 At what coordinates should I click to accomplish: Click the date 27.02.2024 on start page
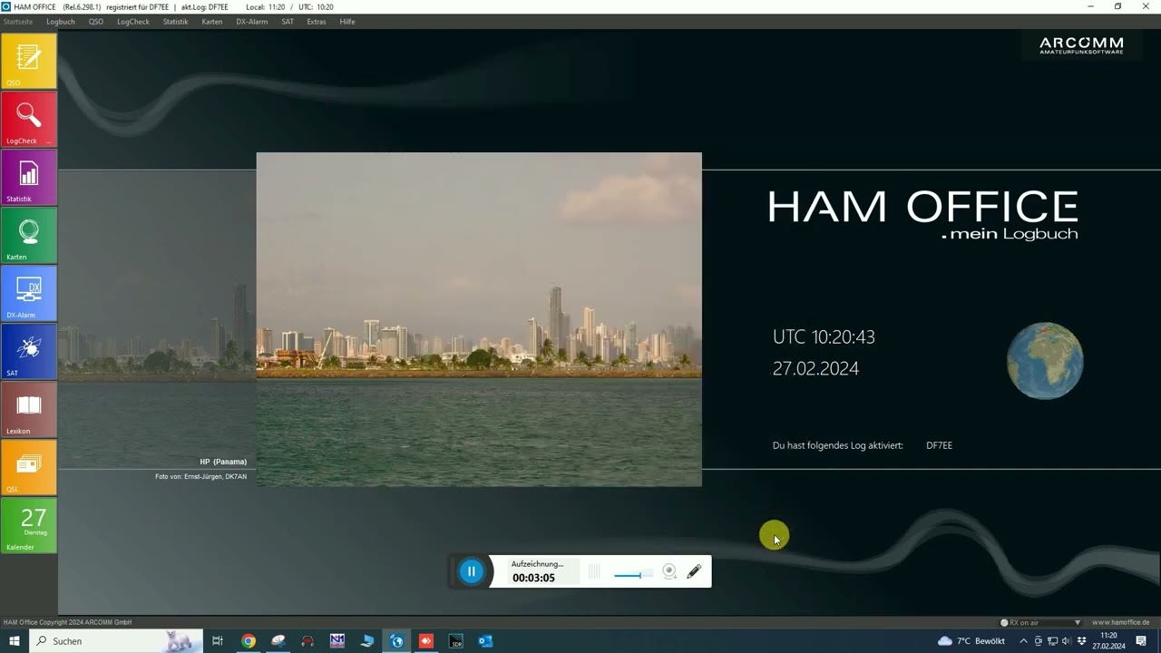(815, 369)
